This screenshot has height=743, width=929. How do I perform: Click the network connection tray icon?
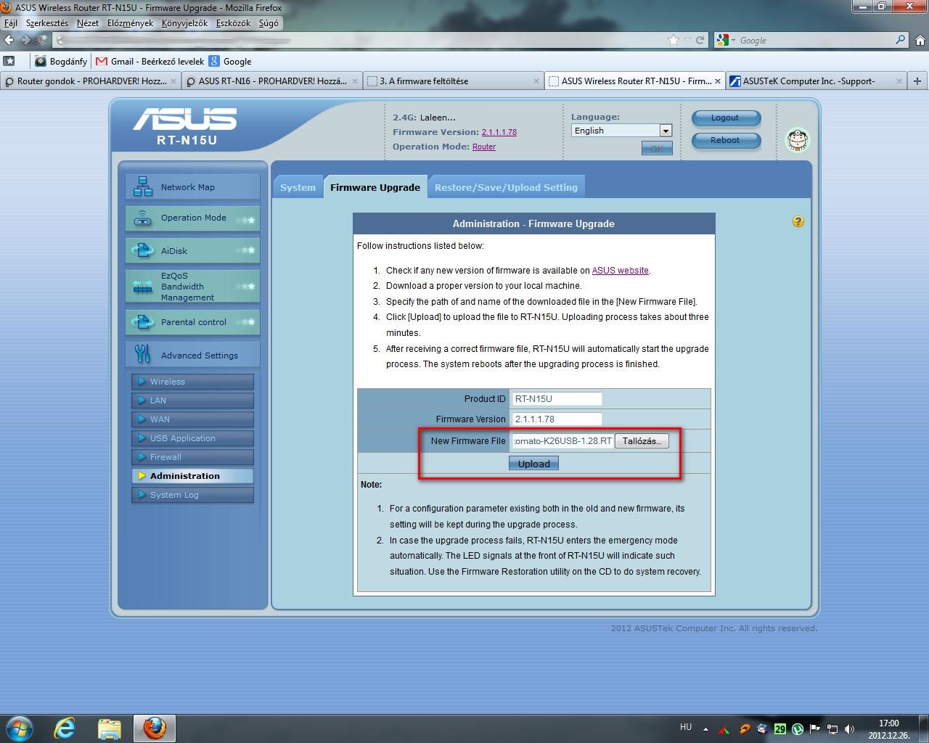coord(832,728)
